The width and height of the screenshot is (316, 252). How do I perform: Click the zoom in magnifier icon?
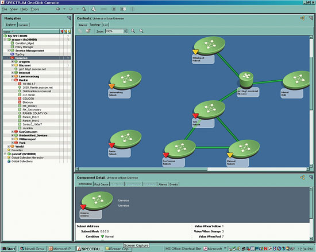click(133, 31)
